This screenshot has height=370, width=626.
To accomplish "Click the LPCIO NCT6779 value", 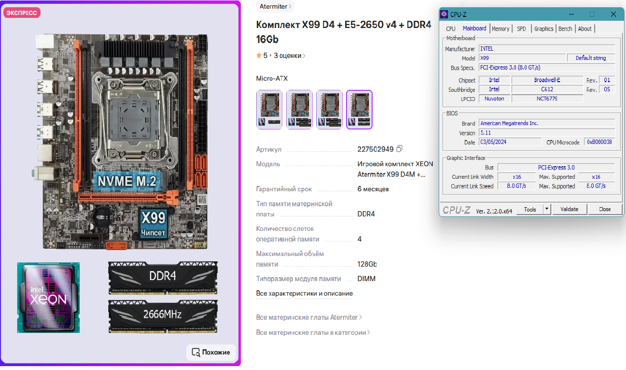I will [547, 99].
